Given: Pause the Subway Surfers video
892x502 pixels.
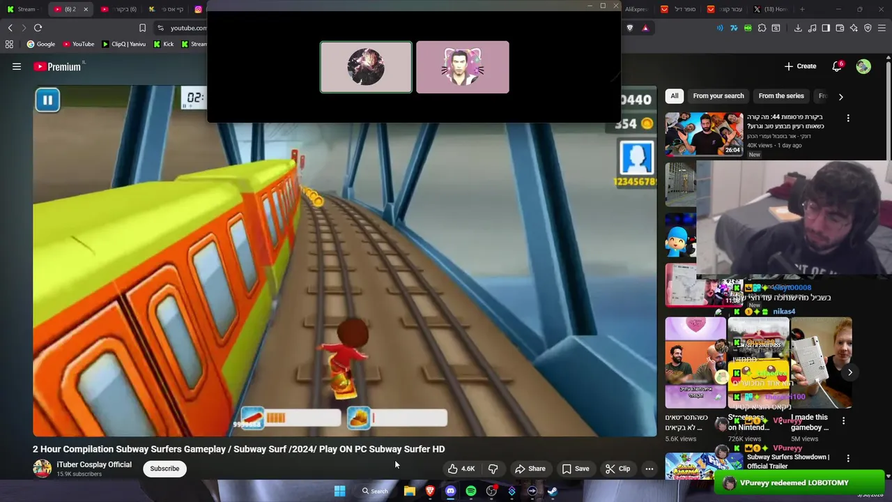Looking at the screenshot, I should 47,100.
